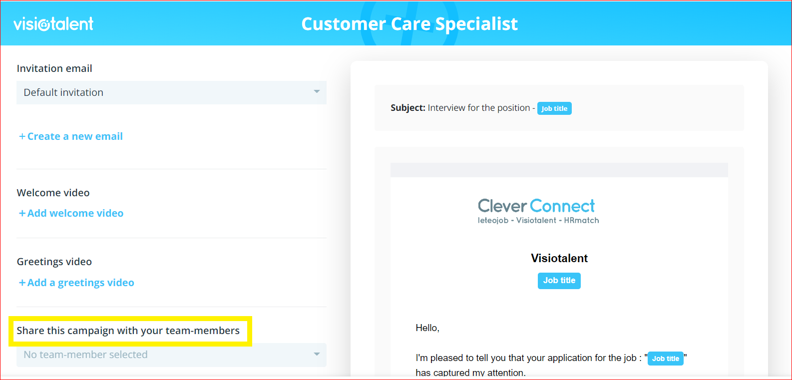792x380 pixels.
Task: Click the visiotalent logo in the header
Action: (53, 24)
